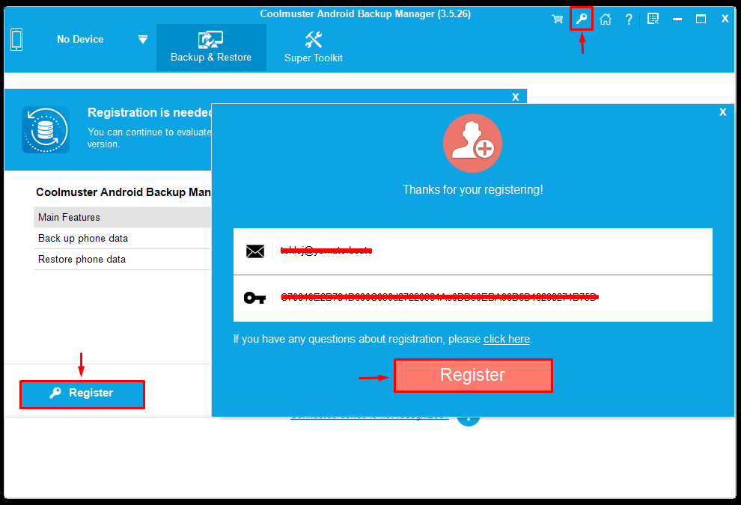The width and height of the screenshot is (741, 505).
Task: Click the database backup icon in registration banner
Action: [46, 129]
